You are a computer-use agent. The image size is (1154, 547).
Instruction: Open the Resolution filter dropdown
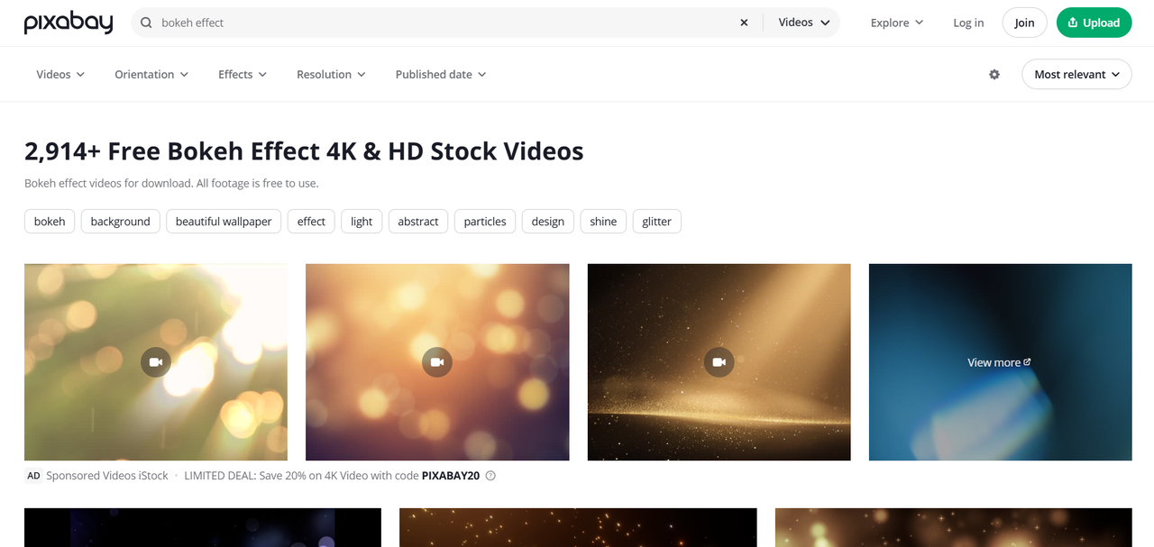click(x=331, y=75)
